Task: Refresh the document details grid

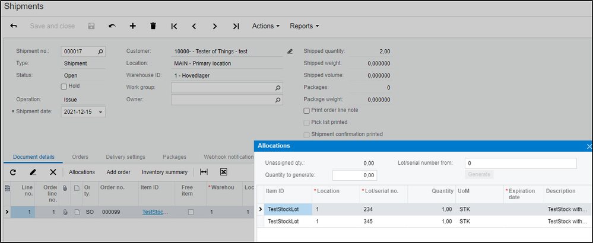Action: coord(13,172)
